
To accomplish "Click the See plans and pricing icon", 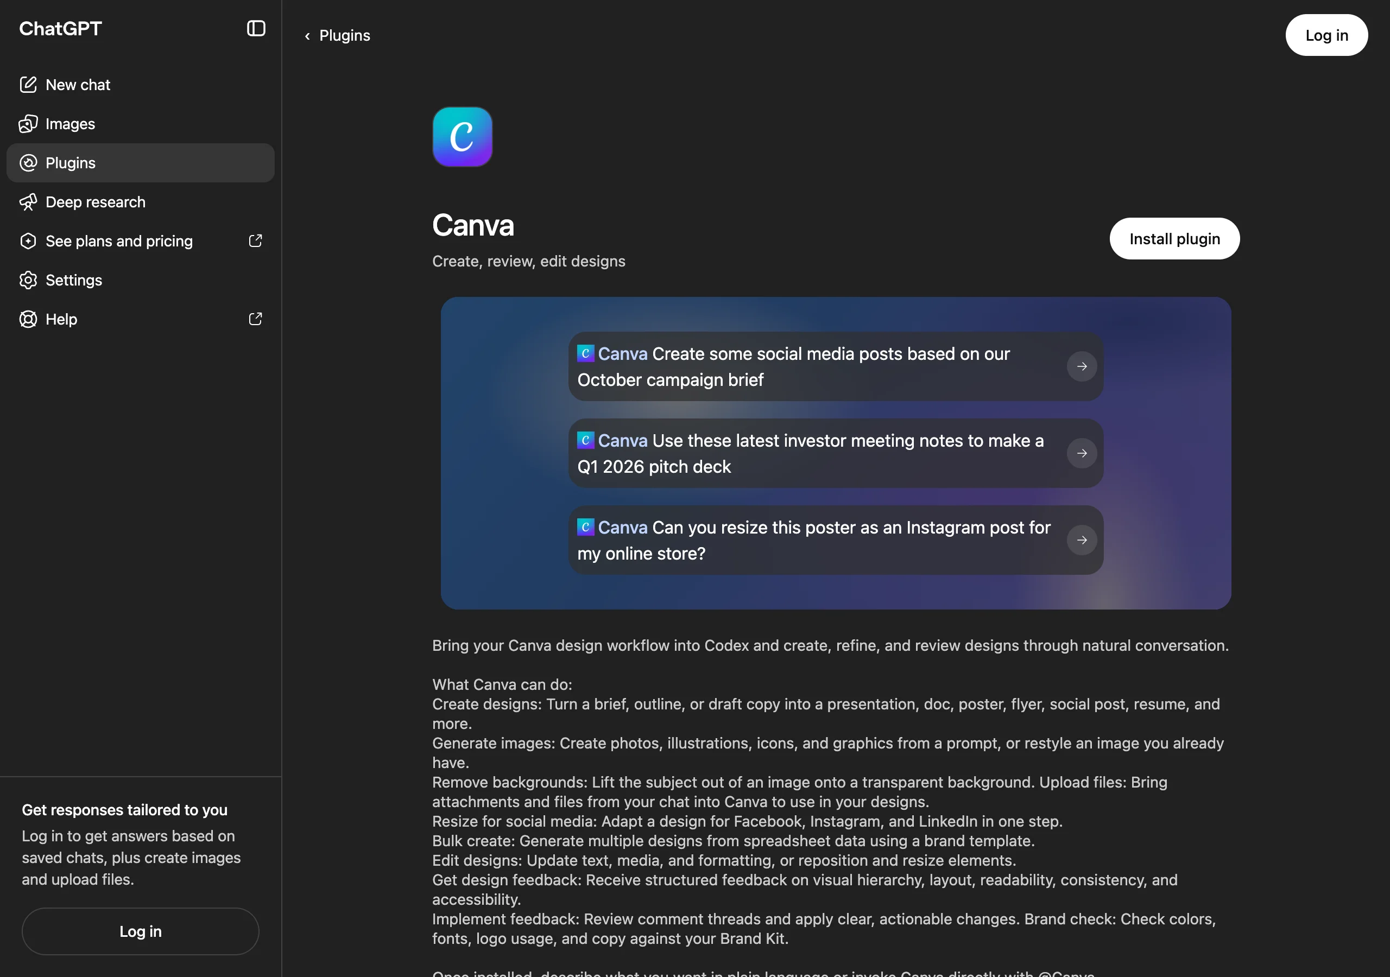I will [x=28, y=241].
